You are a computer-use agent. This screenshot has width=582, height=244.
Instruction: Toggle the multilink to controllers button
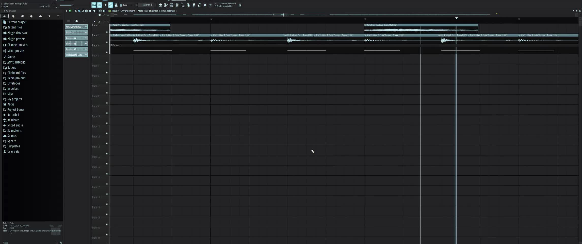coord(110,5)
